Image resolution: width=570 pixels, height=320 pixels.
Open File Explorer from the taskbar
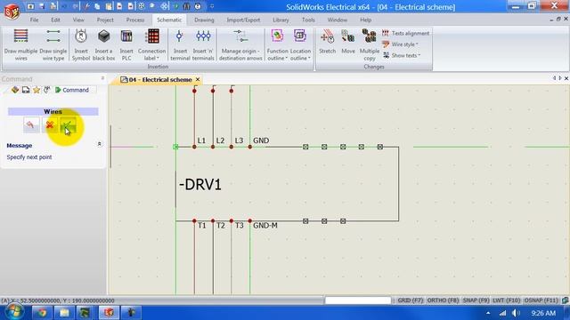tap(64, 312)
